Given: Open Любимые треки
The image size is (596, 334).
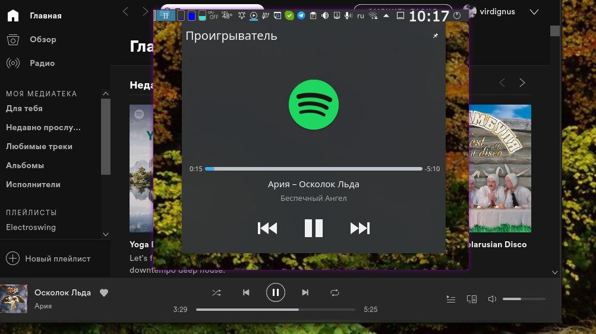Looking at the screenshot, I should [x=39, y=146].
